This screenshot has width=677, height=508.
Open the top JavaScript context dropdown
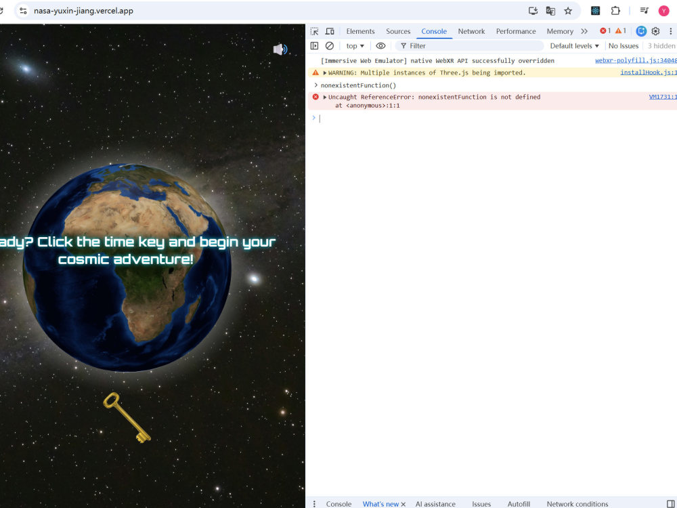tap(355, 46)
